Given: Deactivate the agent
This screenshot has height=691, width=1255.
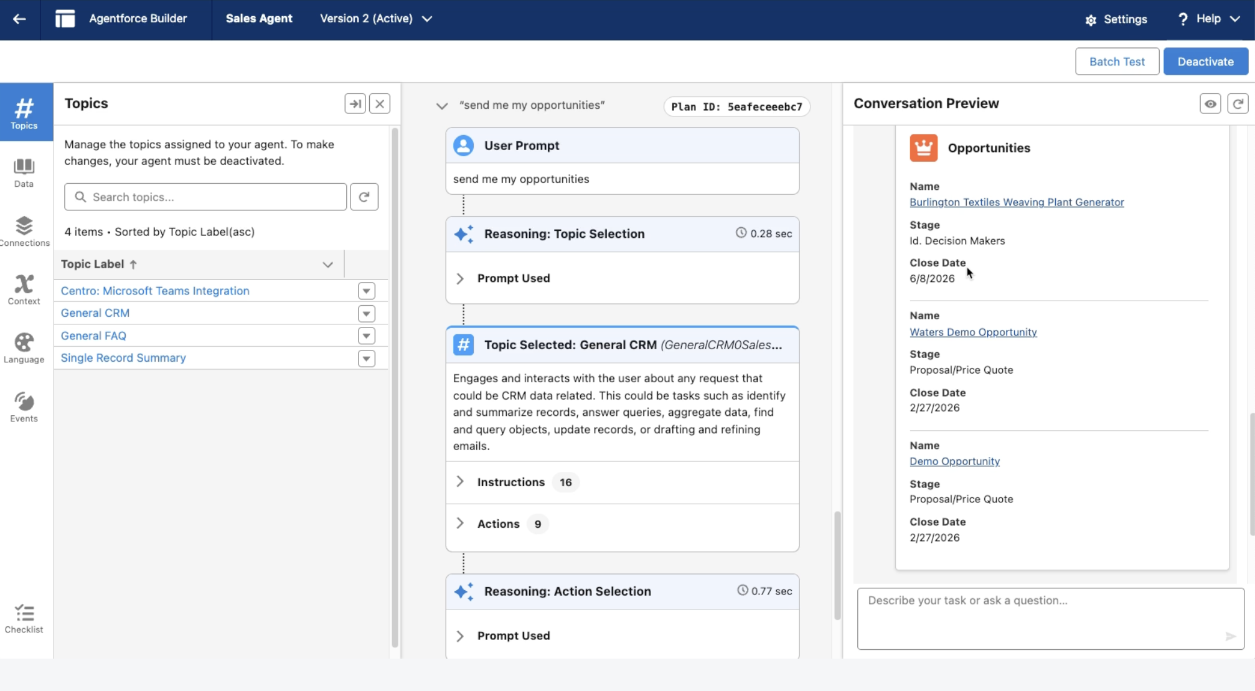Looking at the screenshot, I should click(1205, 62).
